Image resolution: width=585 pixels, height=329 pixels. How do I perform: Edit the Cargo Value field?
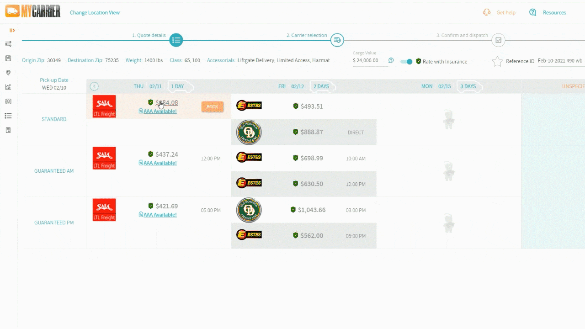coord(370,61)
